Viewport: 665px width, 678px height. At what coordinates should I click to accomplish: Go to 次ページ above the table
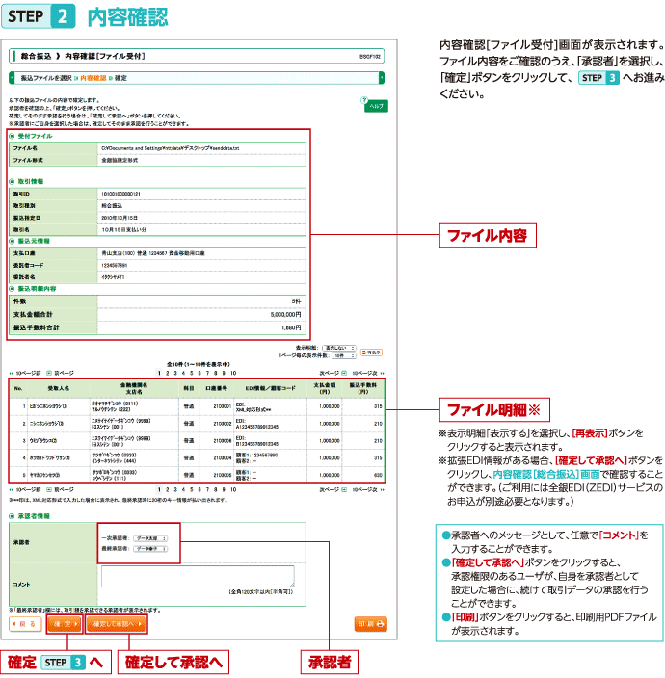pyautogui.click(x=333, y=373)
